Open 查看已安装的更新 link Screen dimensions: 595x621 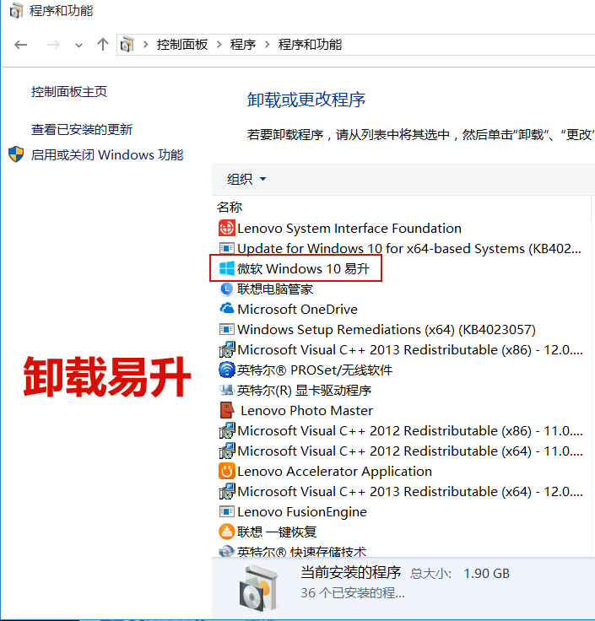(82, 129)
